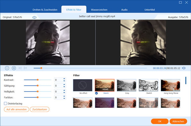Skip to next frame icon
The image size is (191, 126).
coord(25,68)
